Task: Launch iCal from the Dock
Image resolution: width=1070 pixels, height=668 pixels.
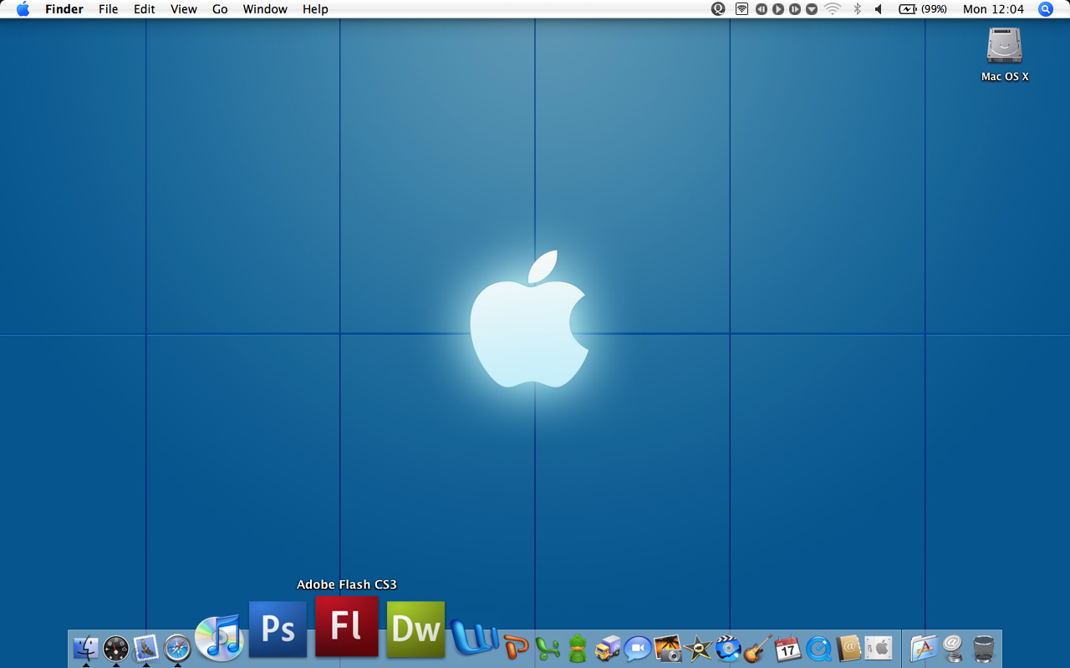Action: pos(788,648)
